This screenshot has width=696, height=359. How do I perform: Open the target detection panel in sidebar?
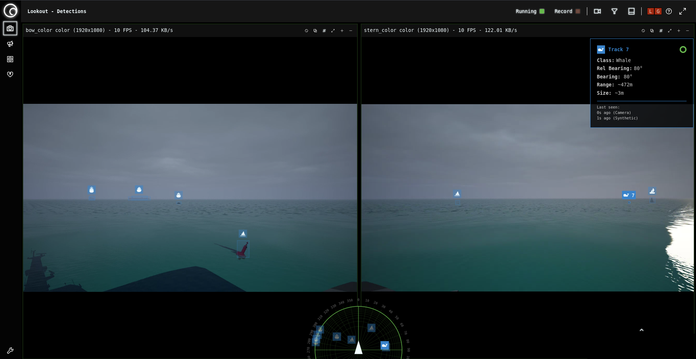click(10, 59)
